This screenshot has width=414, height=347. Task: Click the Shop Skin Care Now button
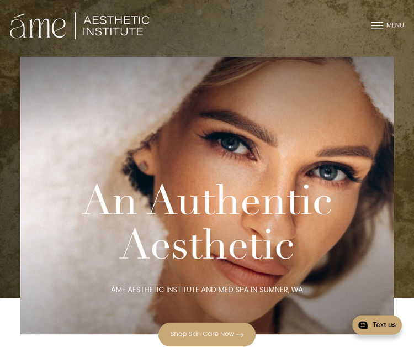207,334
